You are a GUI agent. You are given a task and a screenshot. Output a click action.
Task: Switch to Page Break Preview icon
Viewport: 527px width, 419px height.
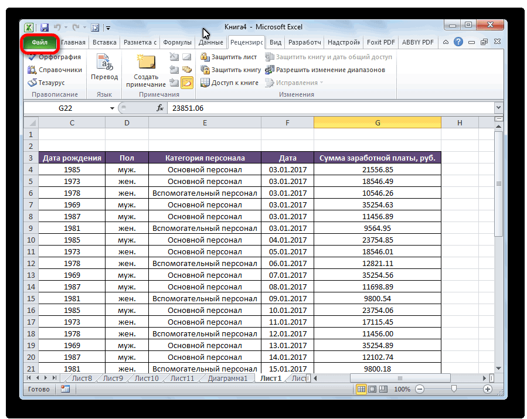(383, 389)
